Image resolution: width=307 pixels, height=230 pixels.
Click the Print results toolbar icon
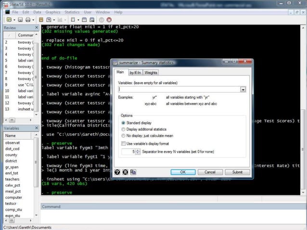coord(28,20)
